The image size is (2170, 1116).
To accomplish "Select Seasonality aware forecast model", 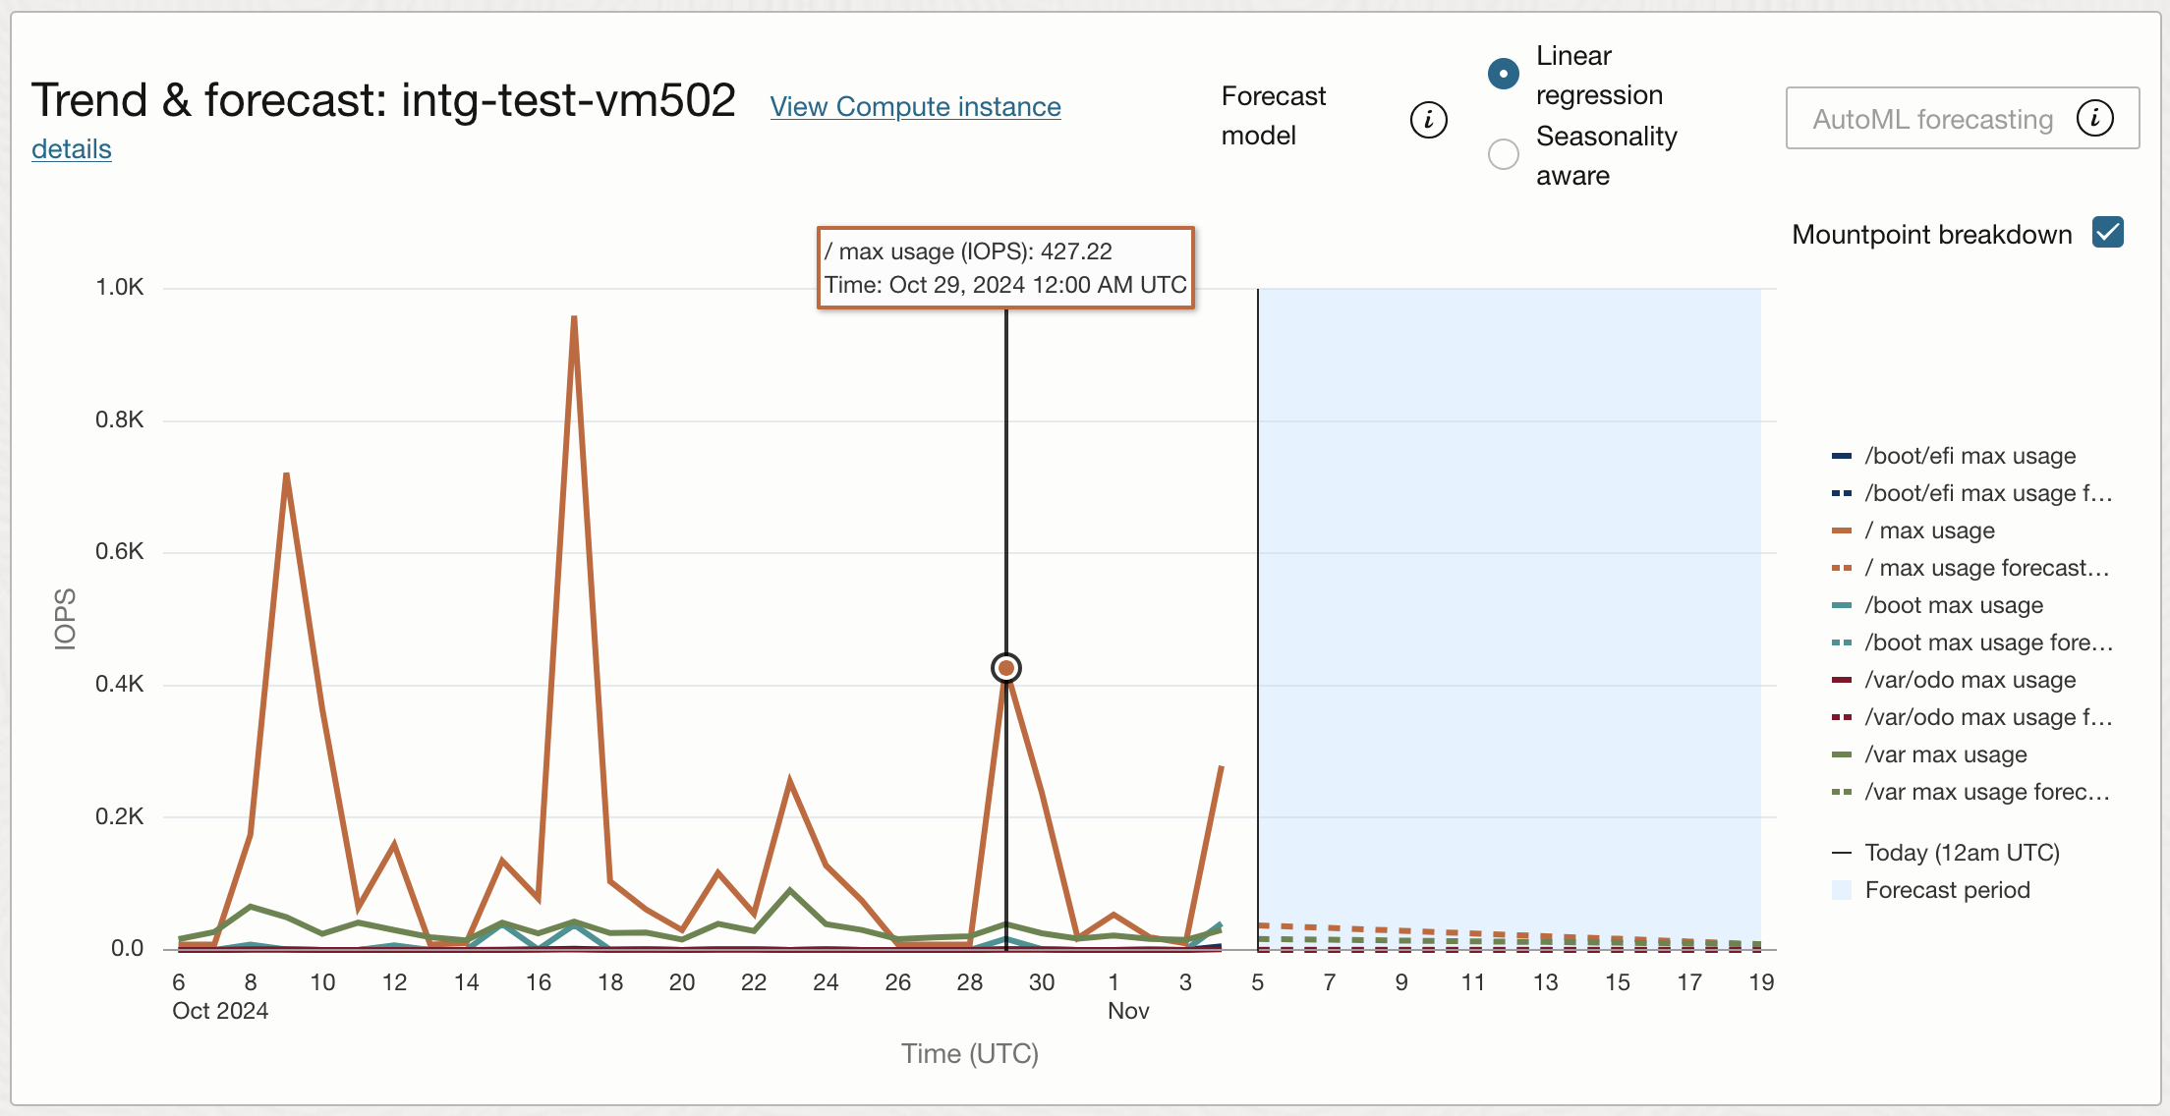I will pos(1503,154).
